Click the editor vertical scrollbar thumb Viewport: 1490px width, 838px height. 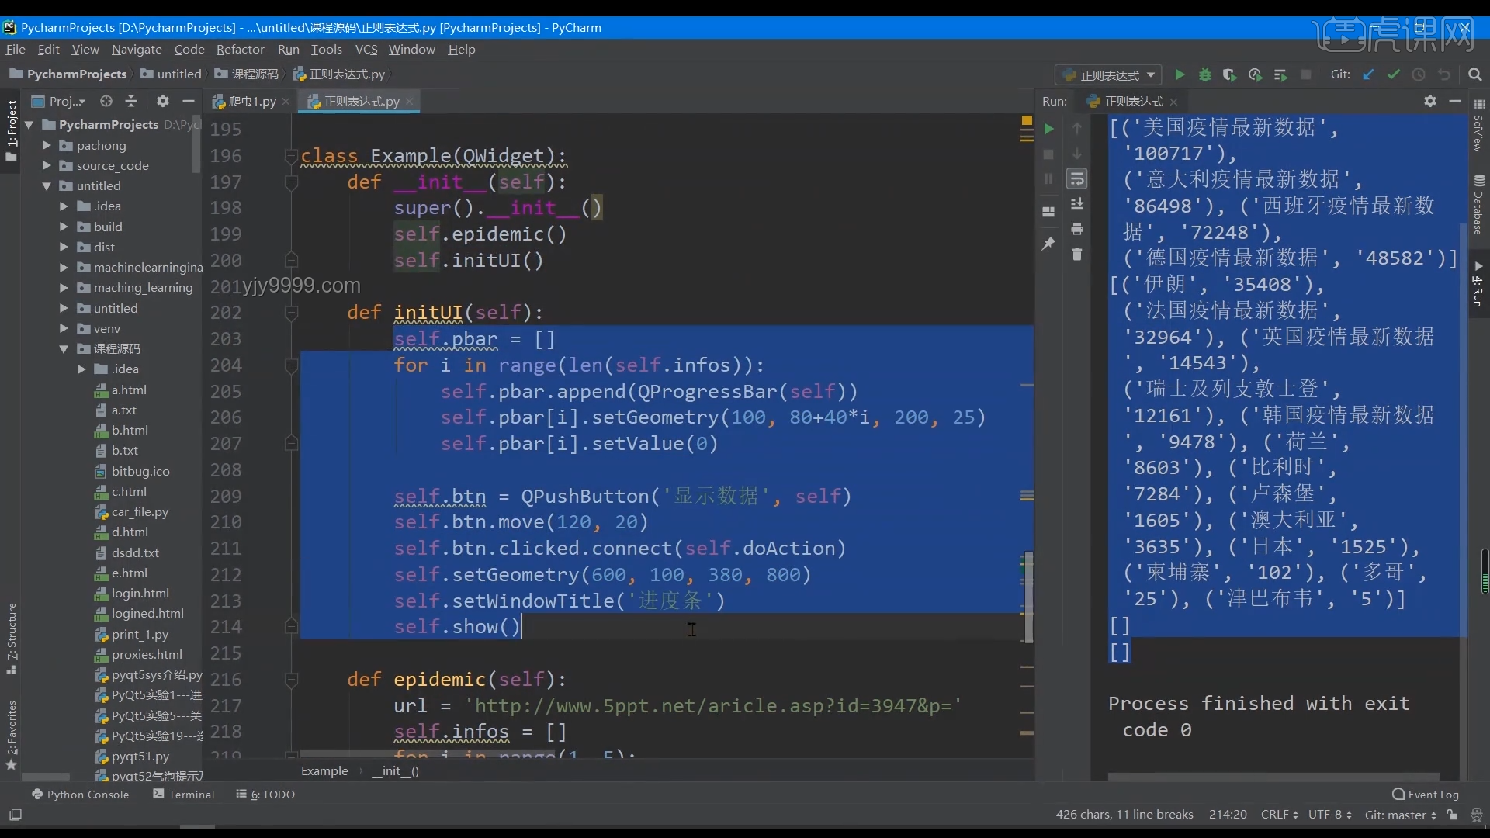1028,597
